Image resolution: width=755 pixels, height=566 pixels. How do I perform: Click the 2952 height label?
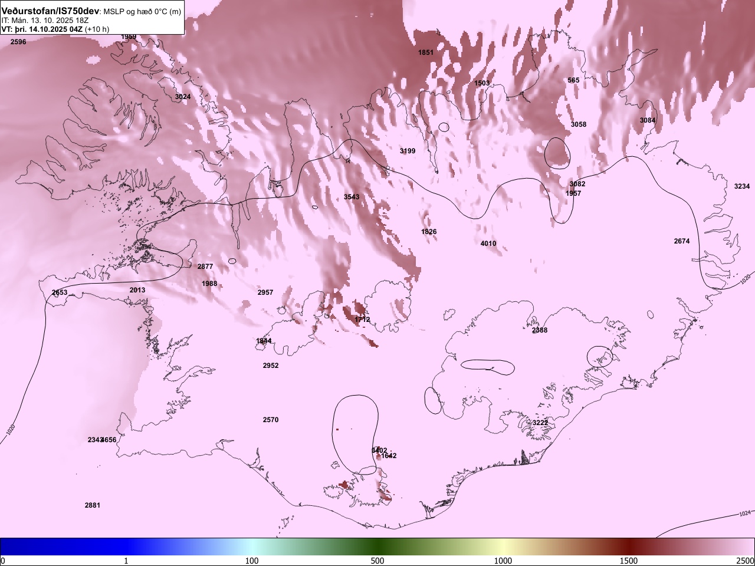[x=271, y=366]
